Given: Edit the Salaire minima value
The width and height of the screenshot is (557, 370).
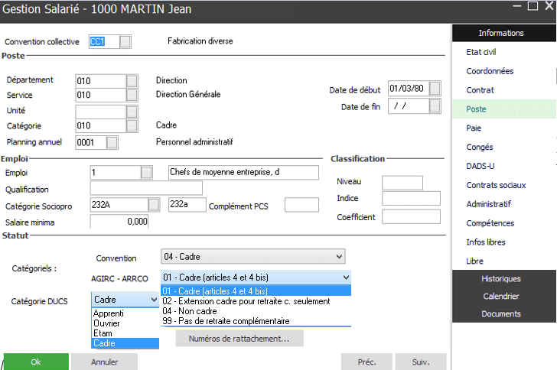Looking at the screenshot, I should click(x=119, y=221).
